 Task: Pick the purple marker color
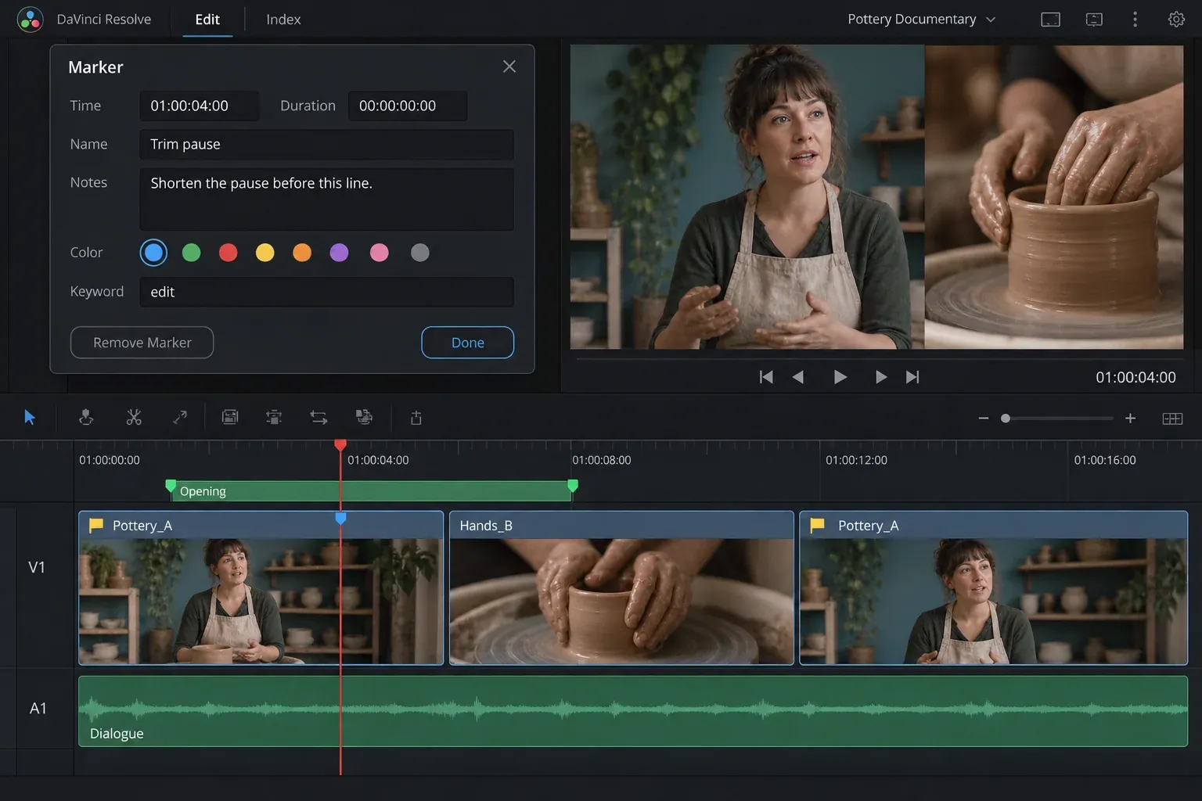[x=339, y=253]
